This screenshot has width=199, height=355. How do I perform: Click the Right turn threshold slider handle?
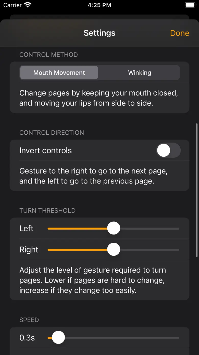pyautogui.click(x=114, y=250)
